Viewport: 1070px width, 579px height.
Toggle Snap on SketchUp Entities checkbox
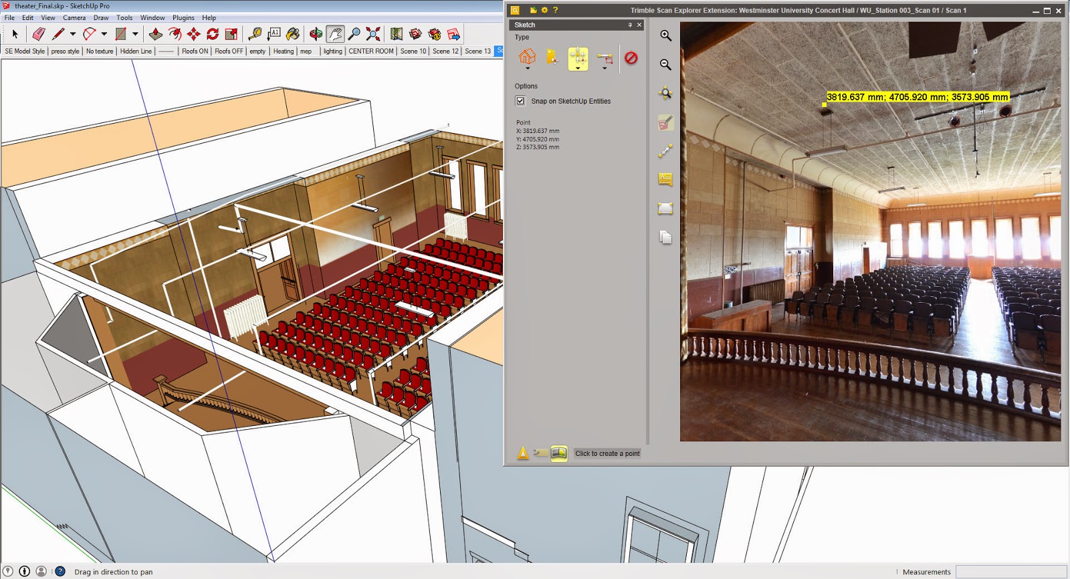click(520, 101)
